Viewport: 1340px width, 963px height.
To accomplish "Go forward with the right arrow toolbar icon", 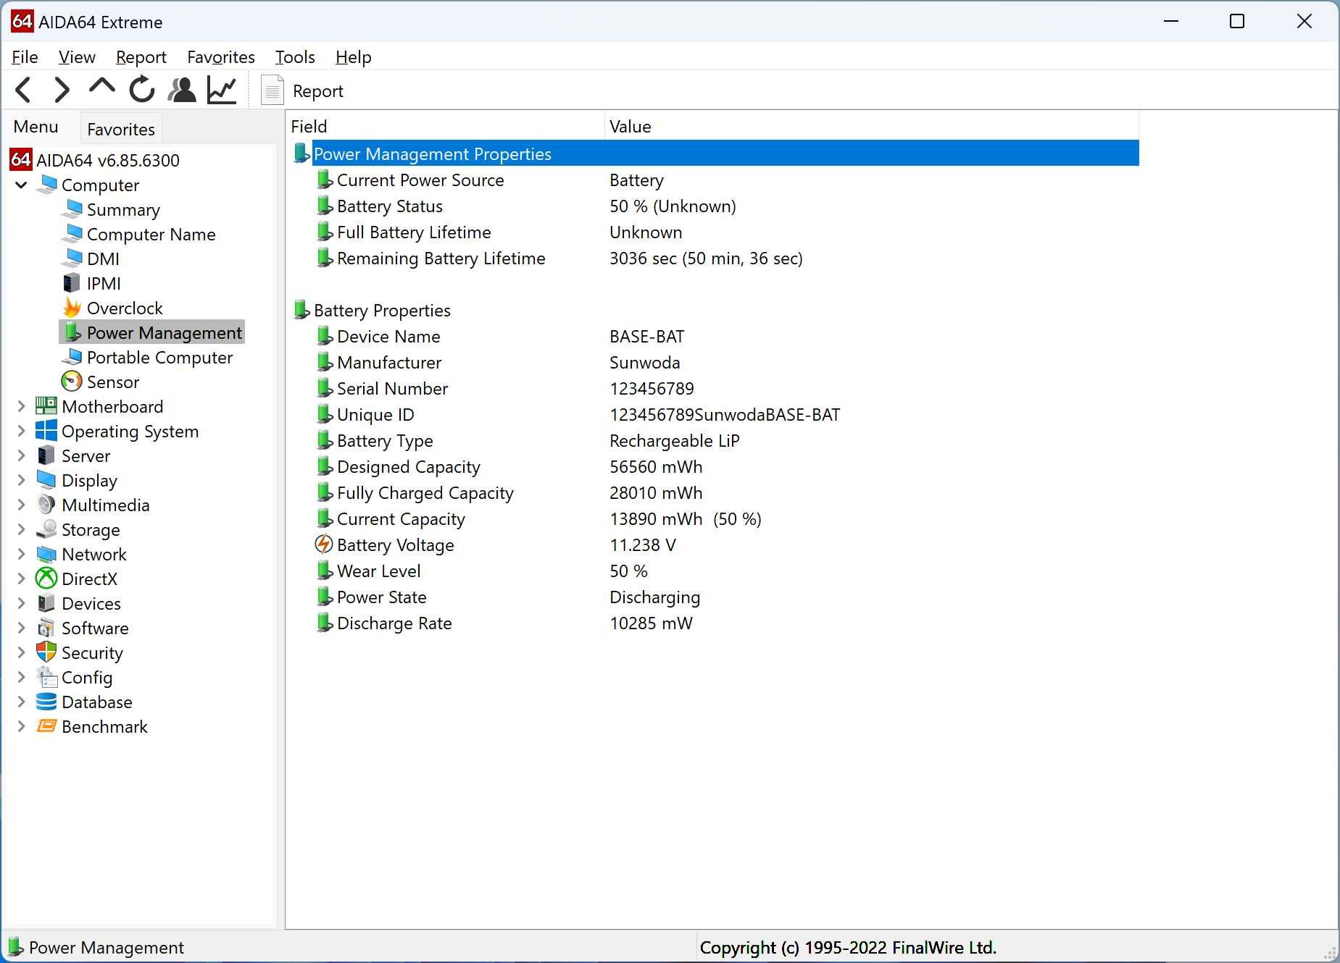I will click(62, 90).
